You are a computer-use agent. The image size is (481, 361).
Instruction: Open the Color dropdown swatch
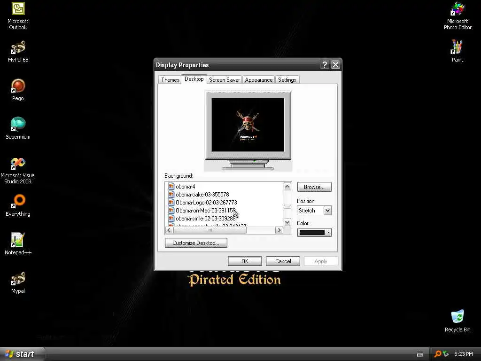point(314,232)
